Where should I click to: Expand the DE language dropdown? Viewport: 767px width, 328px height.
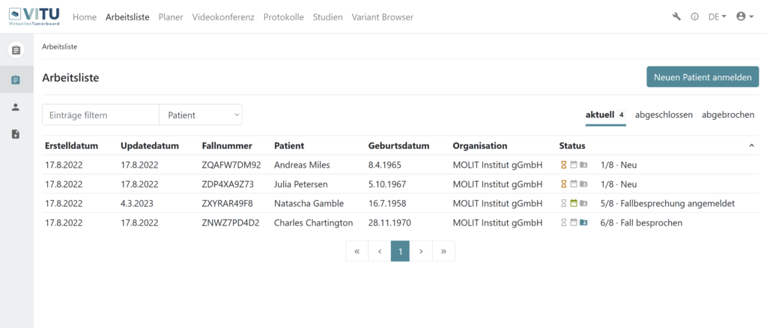(x=717, y=16)
